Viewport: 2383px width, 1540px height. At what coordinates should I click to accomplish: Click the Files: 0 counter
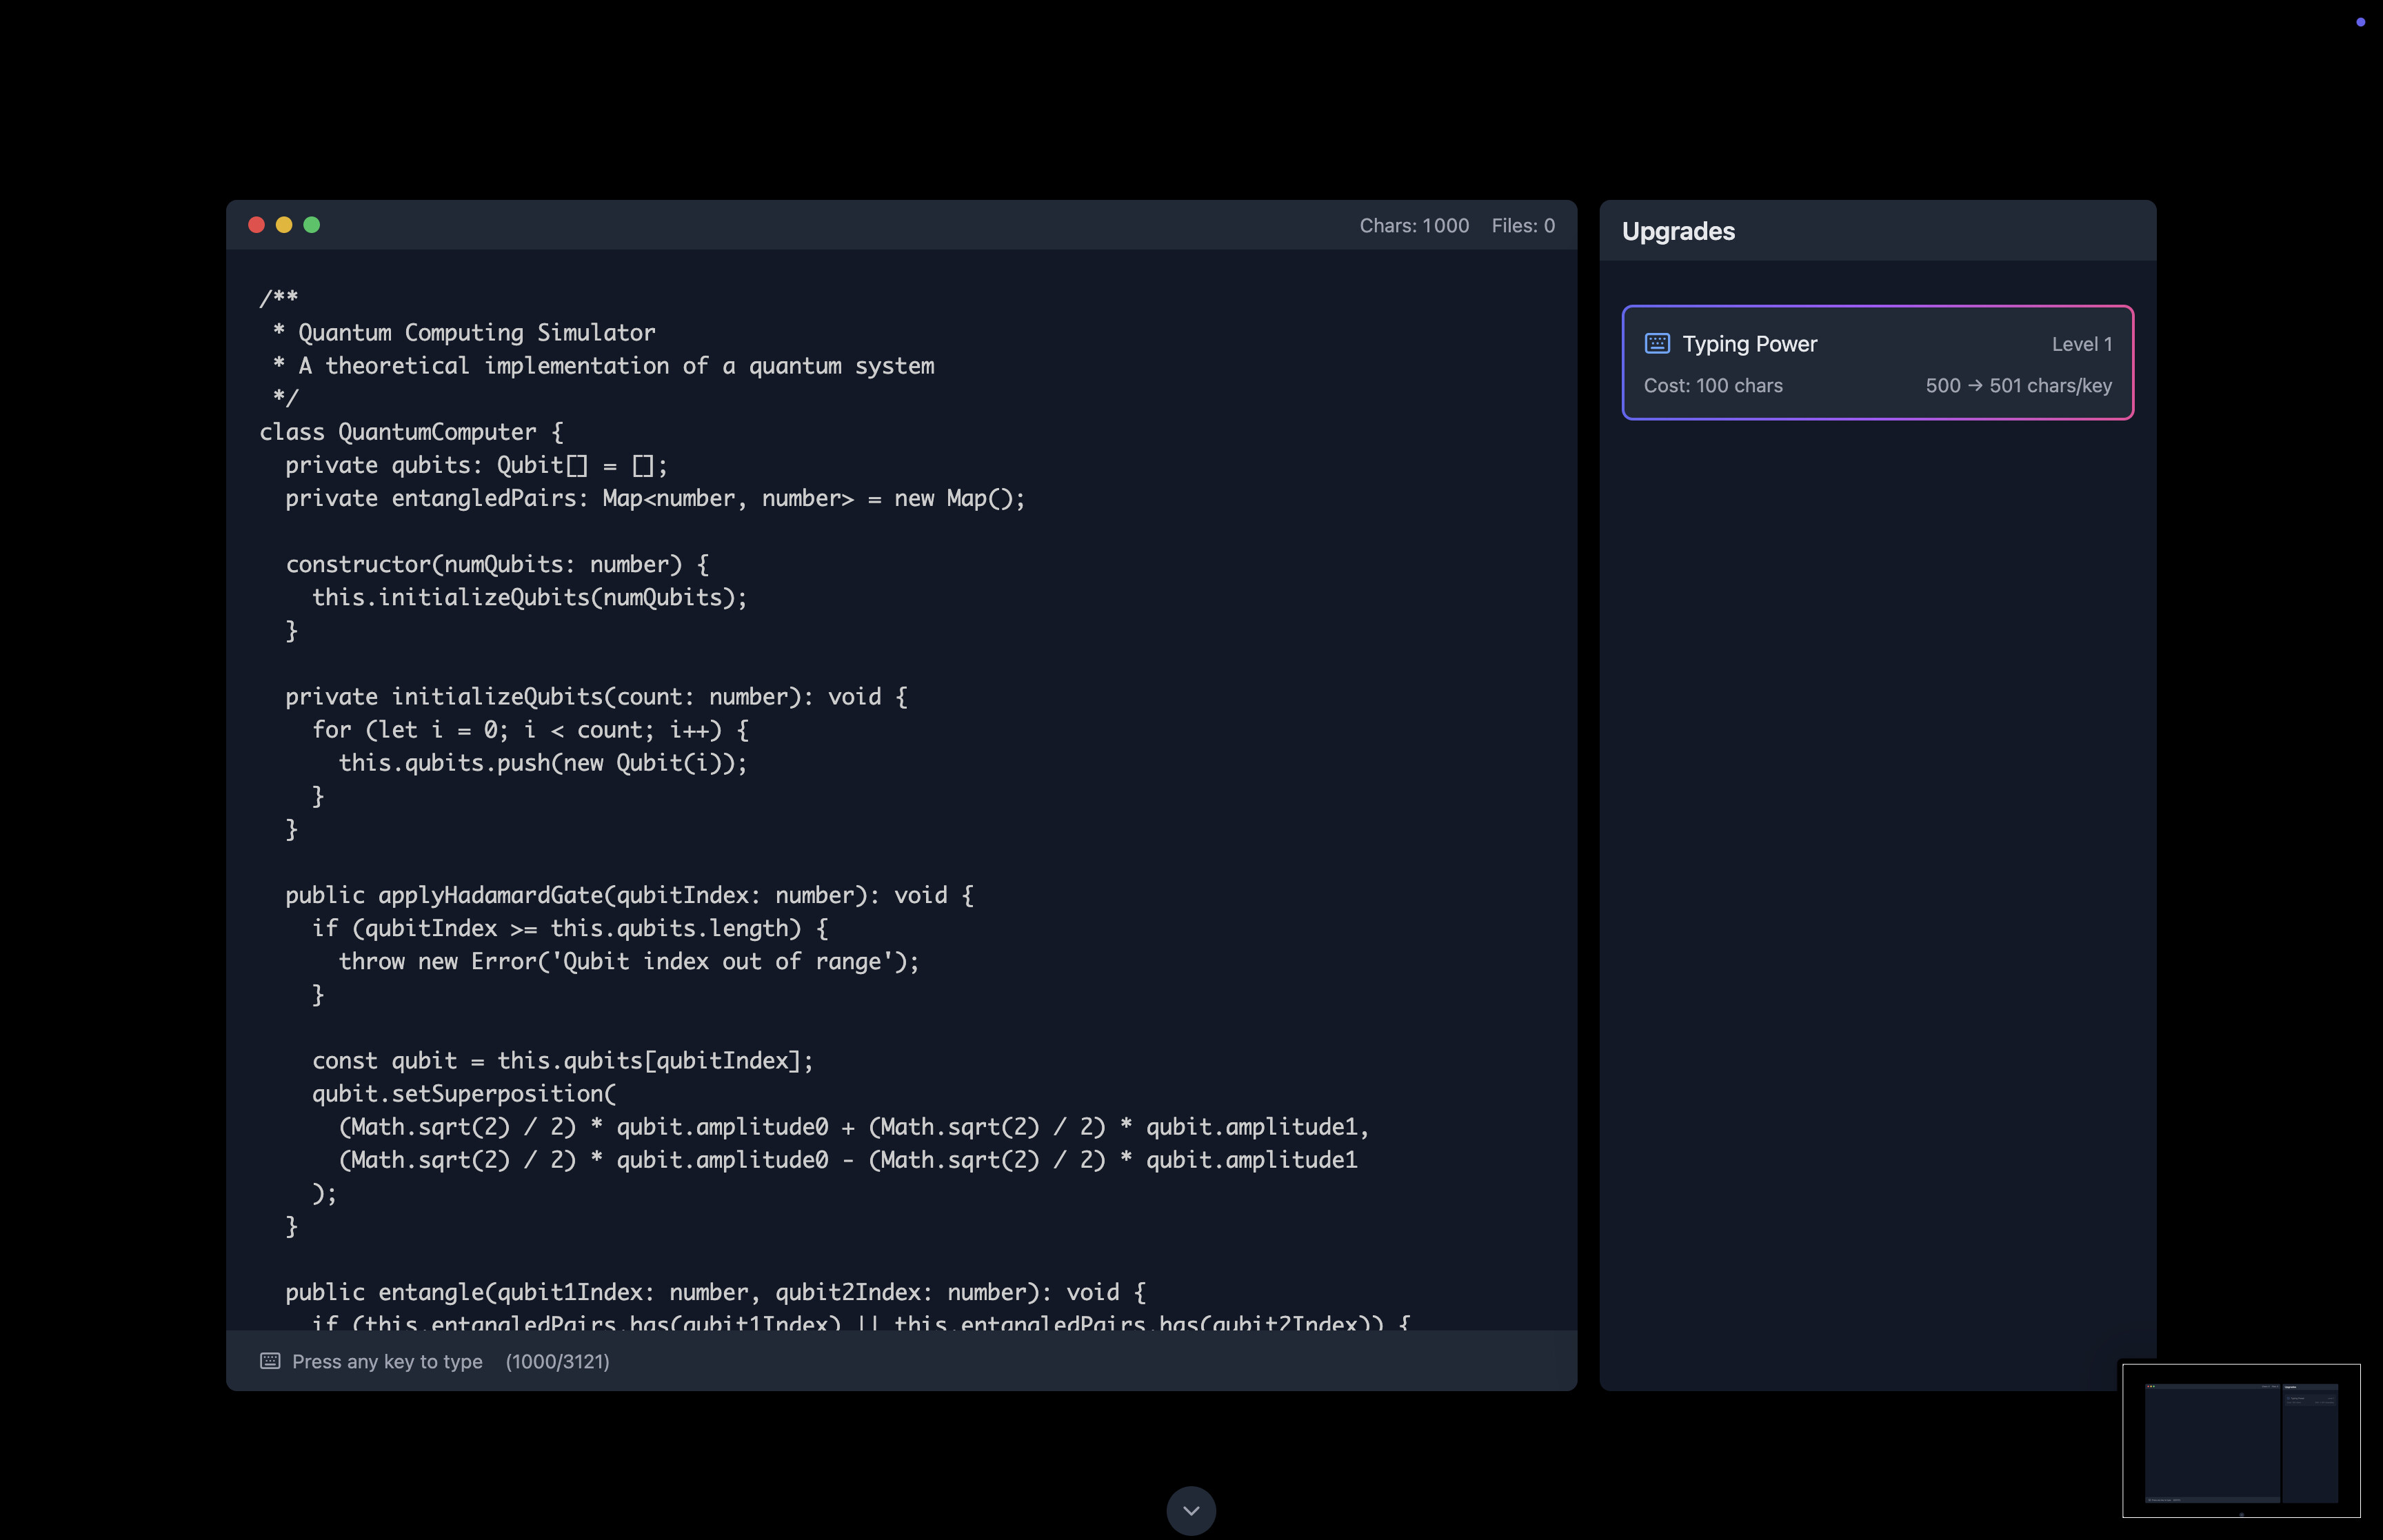(1522, 225)
